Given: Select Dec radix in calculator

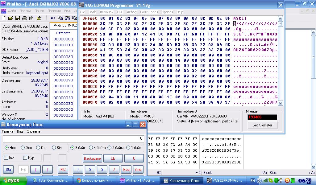Looking at the screenshot, I should [x=23, y=148].
